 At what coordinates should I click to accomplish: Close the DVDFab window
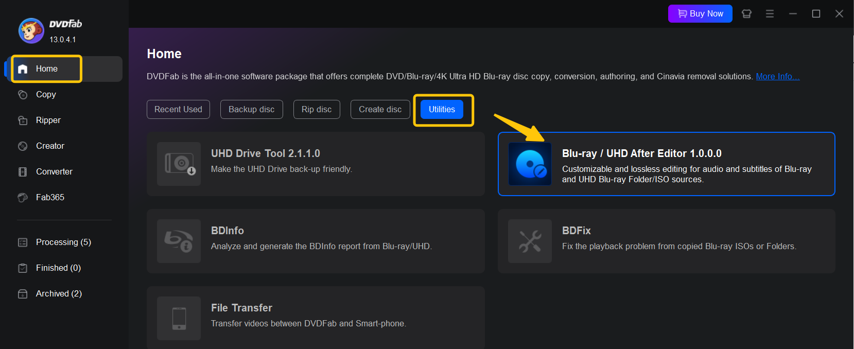(x=839, y=14)
